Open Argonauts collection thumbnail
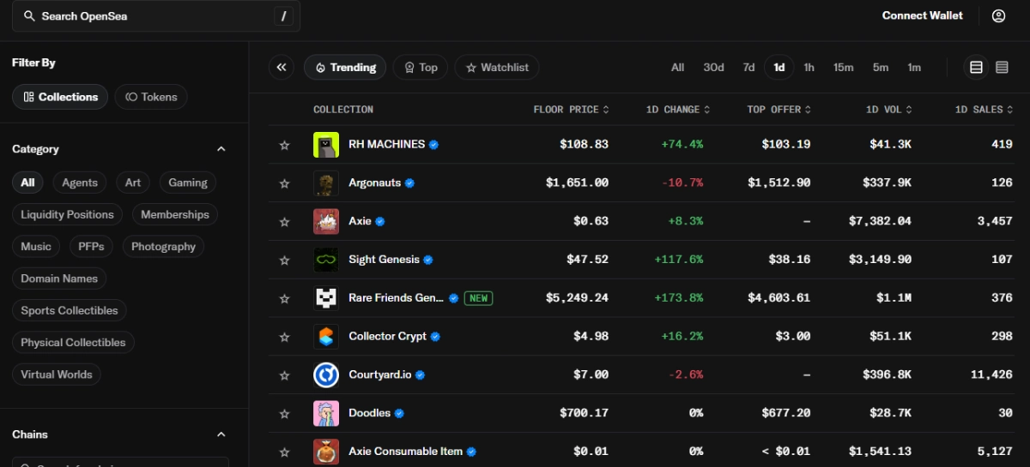The width and height of the screenshot is (1030, 467). click(326, 183)
